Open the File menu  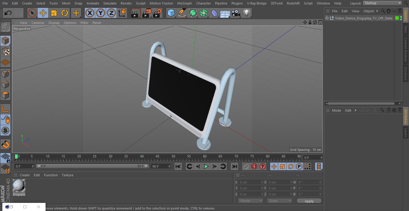(5, 3)
